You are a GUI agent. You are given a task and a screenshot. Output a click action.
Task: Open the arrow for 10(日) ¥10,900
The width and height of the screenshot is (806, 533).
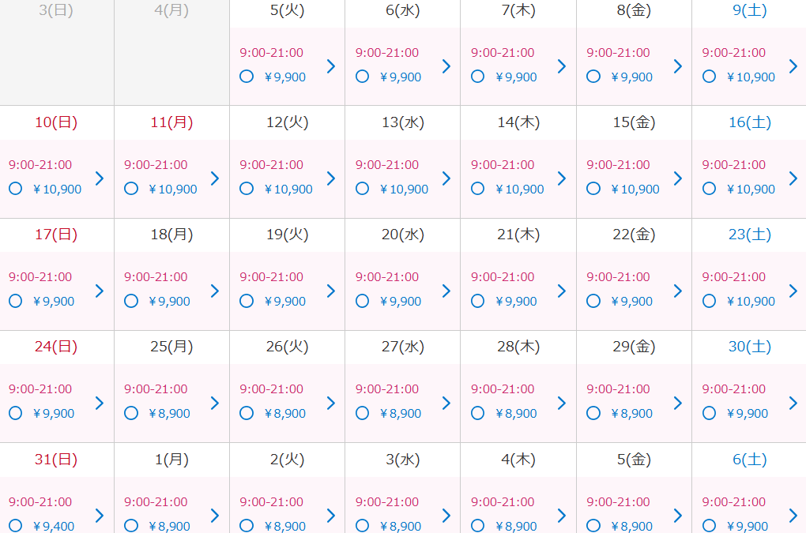[x=100, y=178]
